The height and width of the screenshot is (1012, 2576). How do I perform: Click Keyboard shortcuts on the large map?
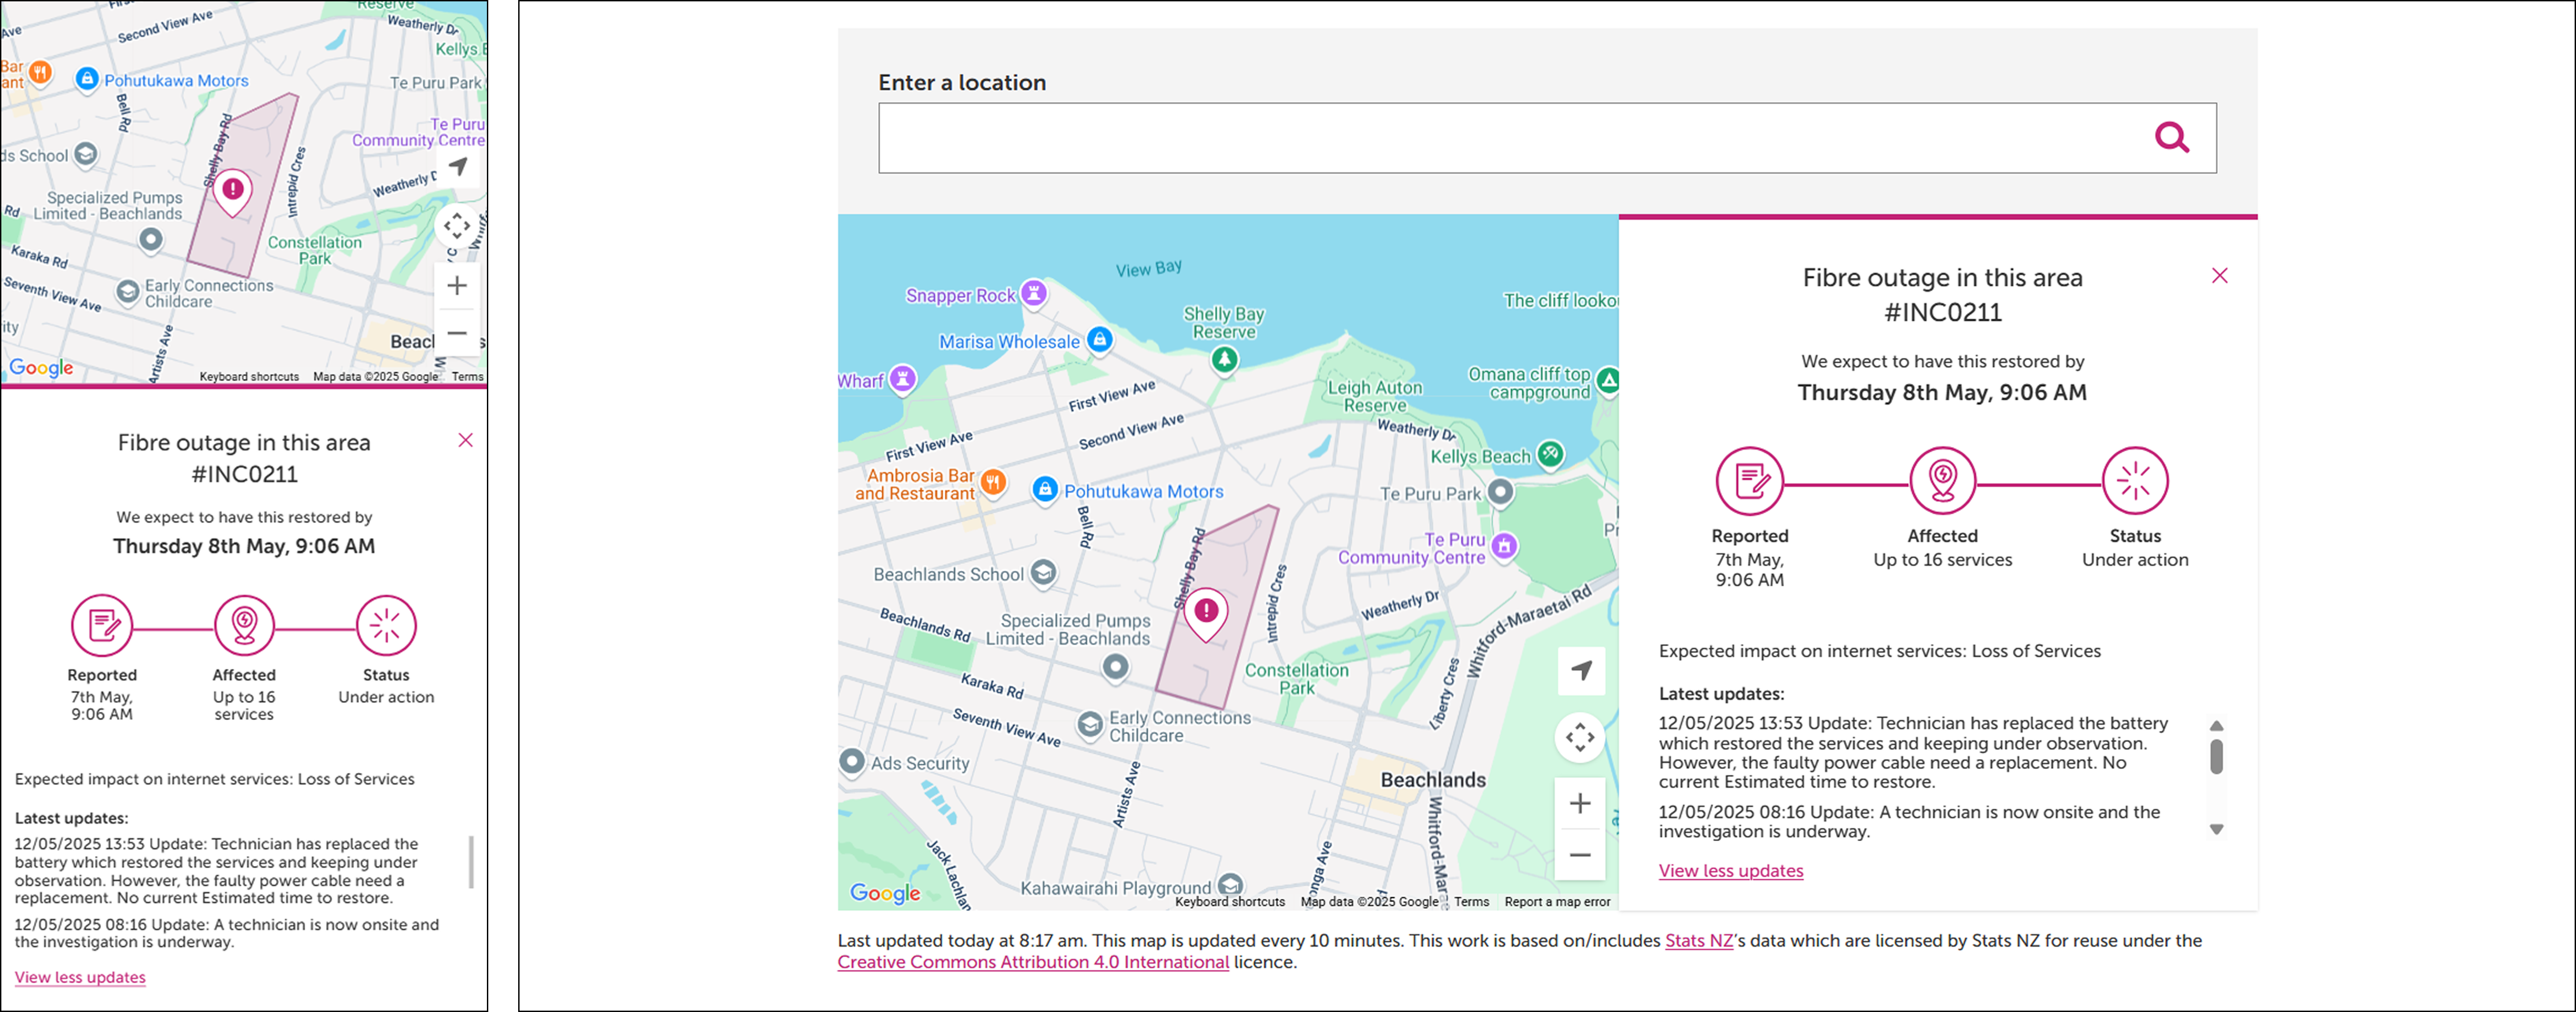[1230, 902]
